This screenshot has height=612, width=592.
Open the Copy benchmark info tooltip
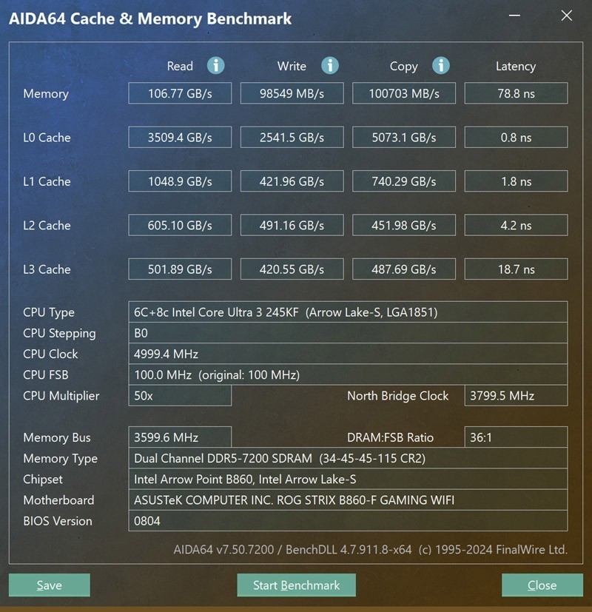point(441,66)
